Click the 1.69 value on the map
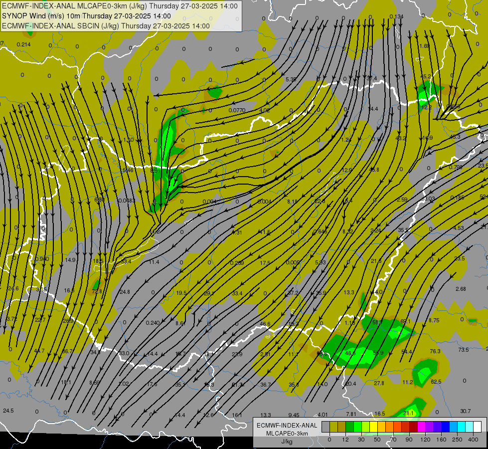 pyautogui.click(x=425, y=46)
